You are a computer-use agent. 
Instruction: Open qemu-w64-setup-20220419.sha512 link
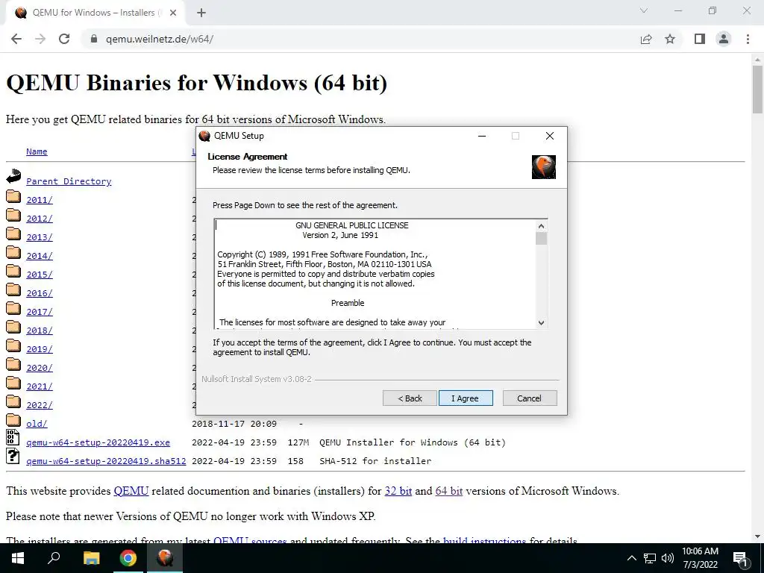click(106, 461)
